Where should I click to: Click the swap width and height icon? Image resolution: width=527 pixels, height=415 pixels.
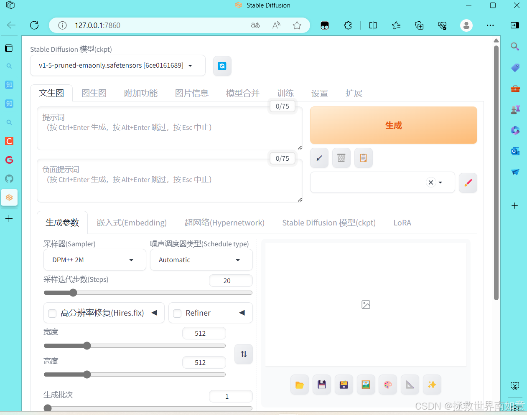pyautogui.click(x=244, y=354)
